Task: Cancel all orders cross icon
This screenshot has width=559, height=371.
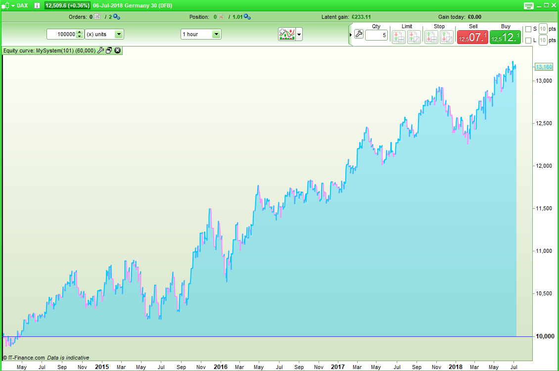Action: point(97,17)
